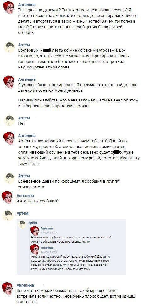Viewport: 159px width, 306px height.
Task: Open Ангелина's avatar beside 'Ясно что ты мразь'
Action: click(x=7, y=288)
